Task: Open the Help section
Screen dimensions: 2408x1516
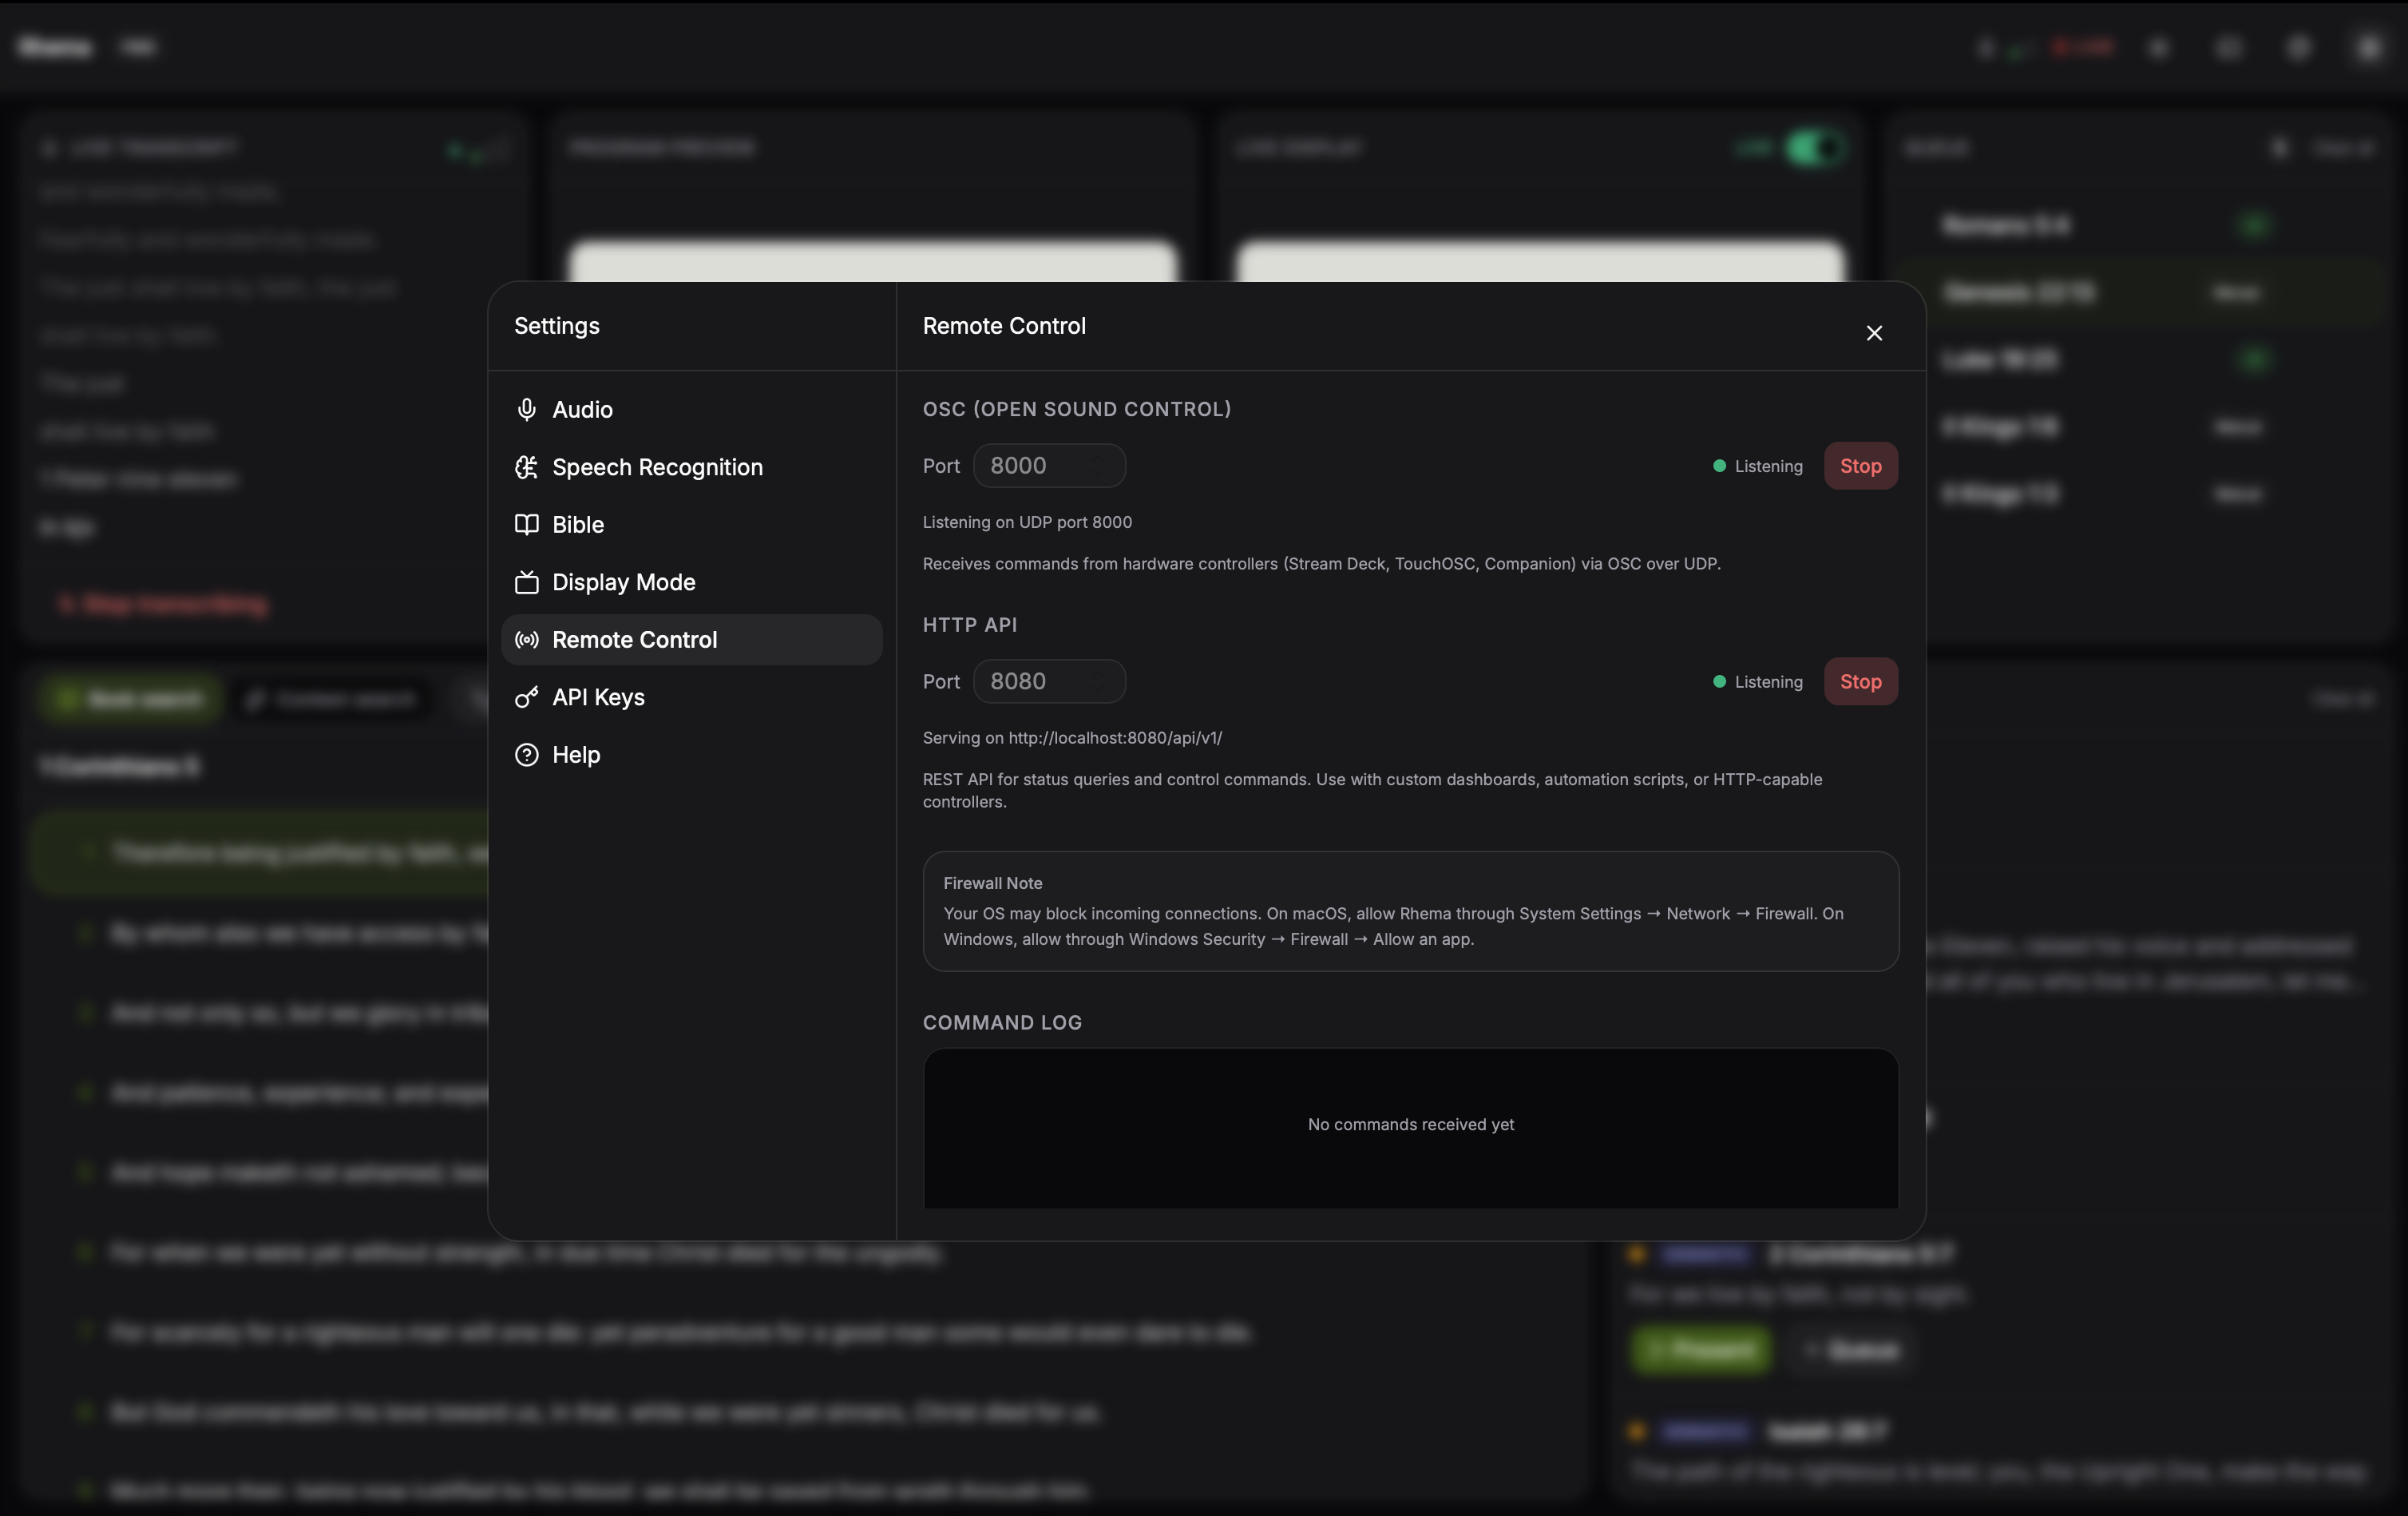Action: 691,755
